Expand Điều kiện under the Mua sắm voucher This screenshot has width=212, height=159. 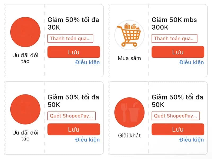click(191, 62)
